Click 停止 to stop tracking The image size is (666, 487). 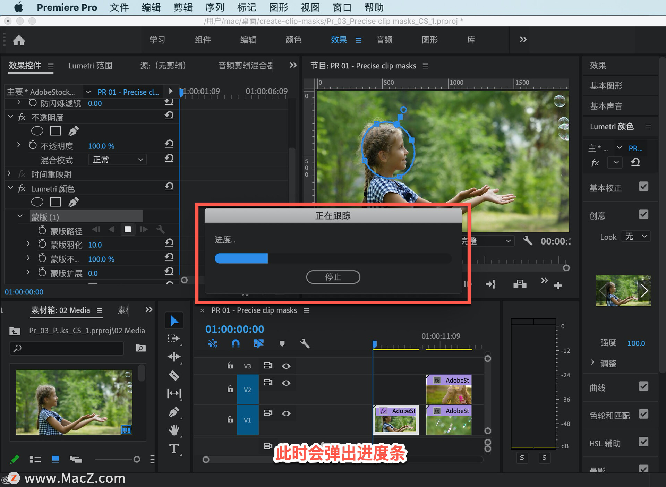(x=333, y=277)
